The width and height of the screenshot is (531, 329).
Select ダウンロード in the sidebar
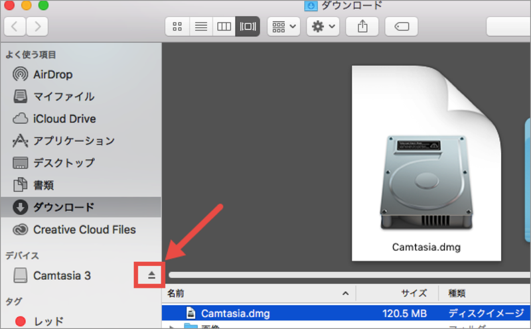(80, 207)
